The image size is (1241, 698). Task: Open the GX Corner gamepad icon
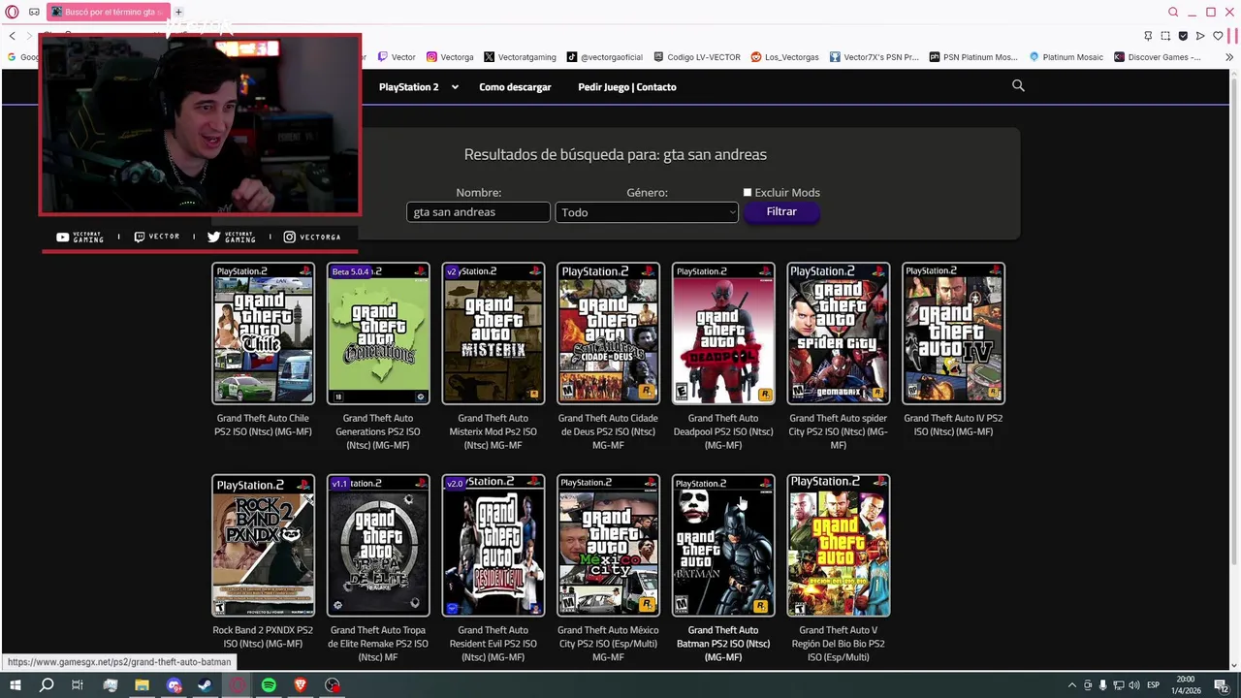click(x=34, y=12)
